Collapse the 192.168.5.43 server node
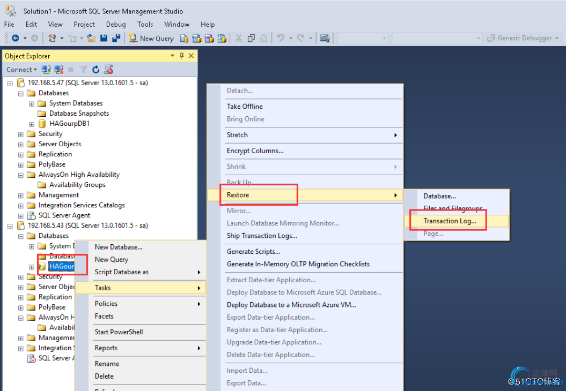 coord(10,227)
